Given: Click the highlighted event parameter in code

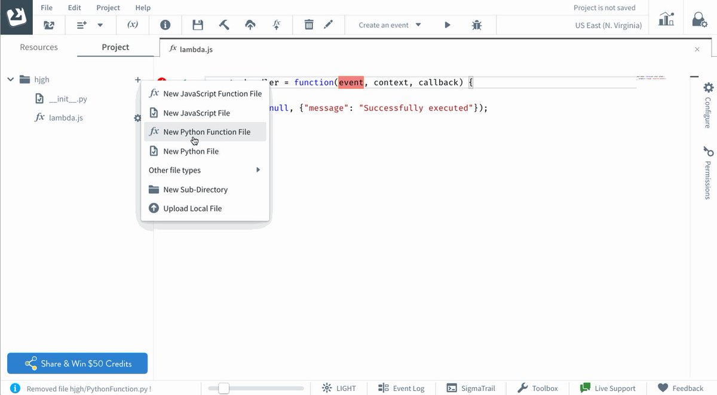Looking at the screenshot, I should click(x=351, y=82).
